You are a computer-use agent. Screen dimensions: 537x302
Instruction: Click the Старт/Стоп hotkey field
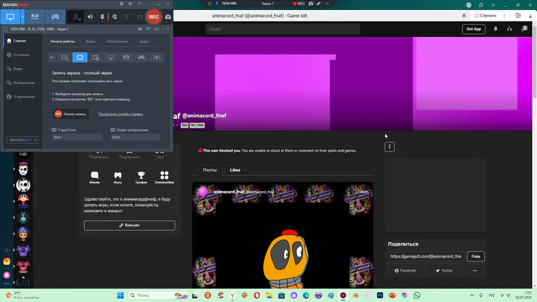[77, 137]
